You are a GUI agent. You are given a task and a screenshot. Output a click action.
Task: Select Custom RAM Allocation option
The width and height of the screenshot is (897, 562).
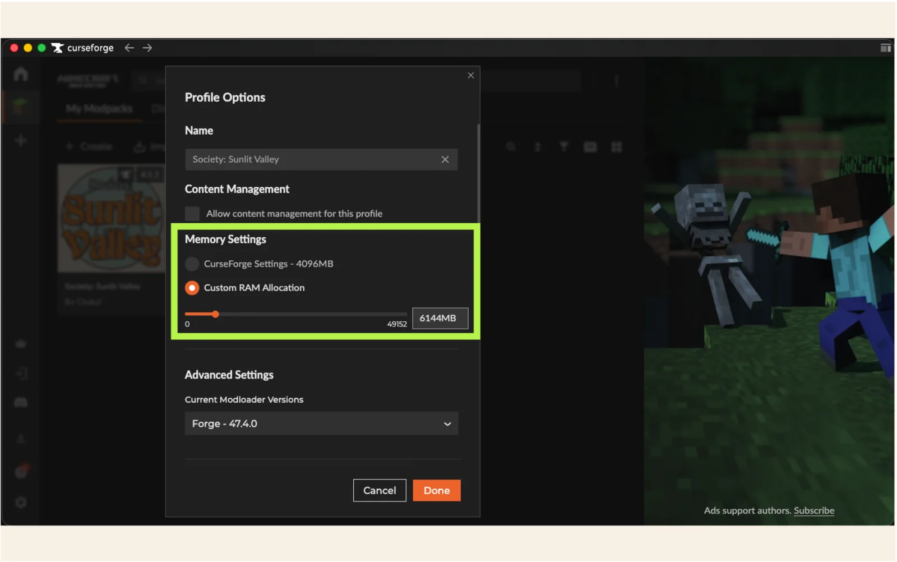pyautogui.click(x=192, y=288)
